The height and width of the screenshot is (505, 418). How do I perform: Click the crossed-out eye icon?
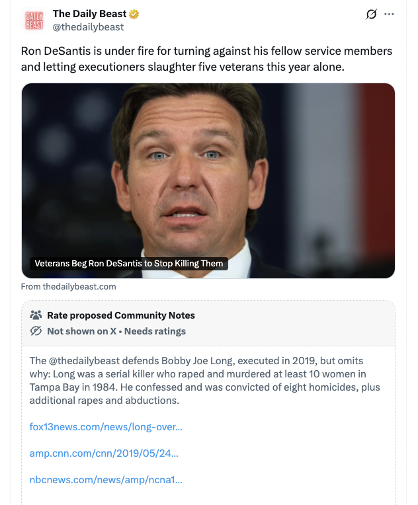tap(36, 331)
